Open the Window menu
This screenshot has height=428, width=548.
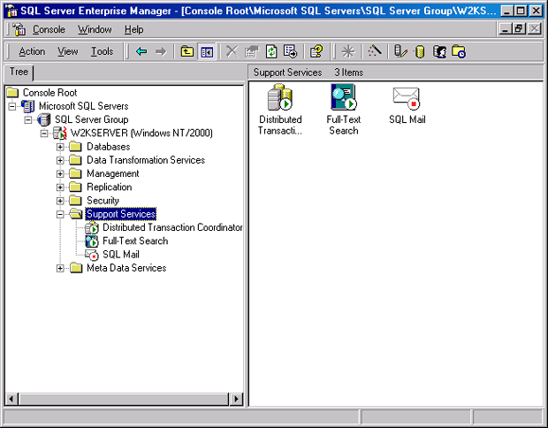[x=95, y=30]
